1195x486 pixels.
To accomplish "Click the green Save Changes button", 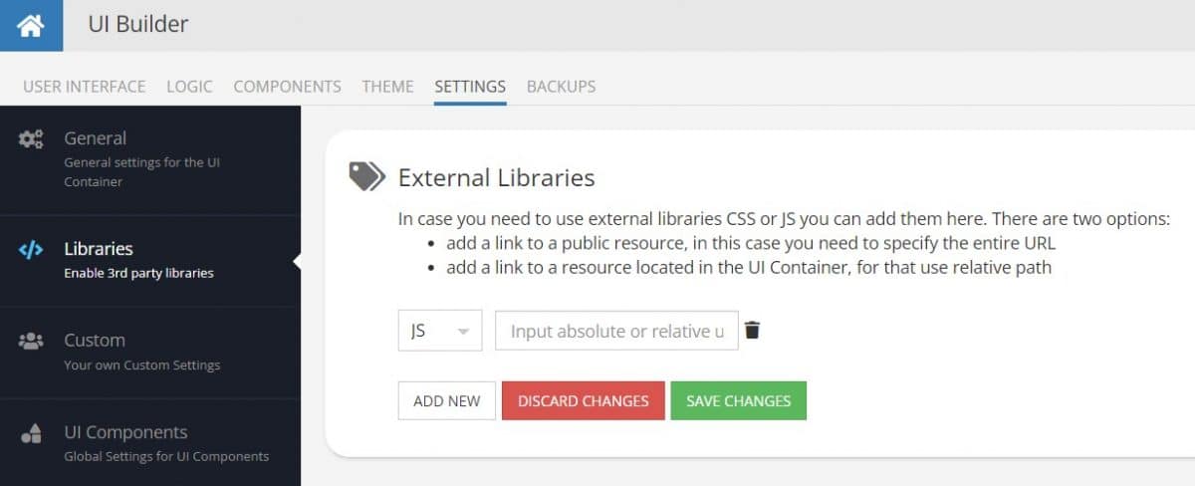I will click(x=738, y=400).
